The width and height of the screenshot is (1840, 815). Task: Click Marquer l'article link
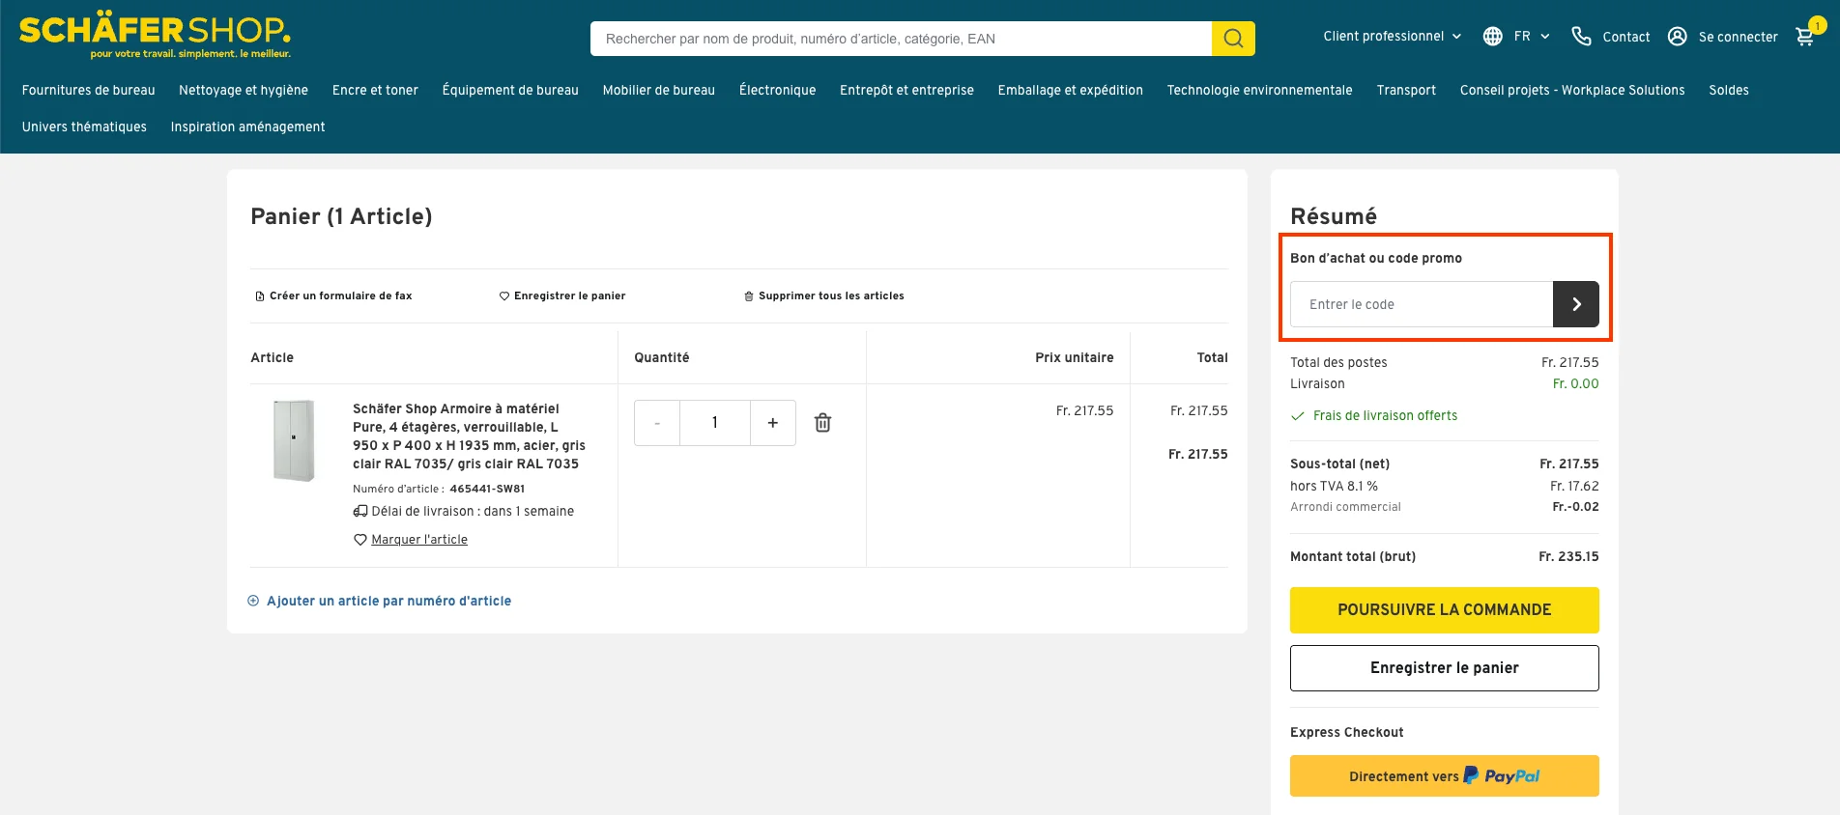click(x=419, y=540)
